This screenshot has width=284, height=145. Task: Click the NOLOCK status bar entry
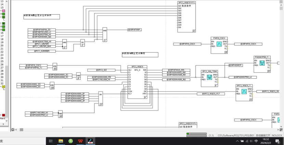pyautogui.click(x=277, y=135)
